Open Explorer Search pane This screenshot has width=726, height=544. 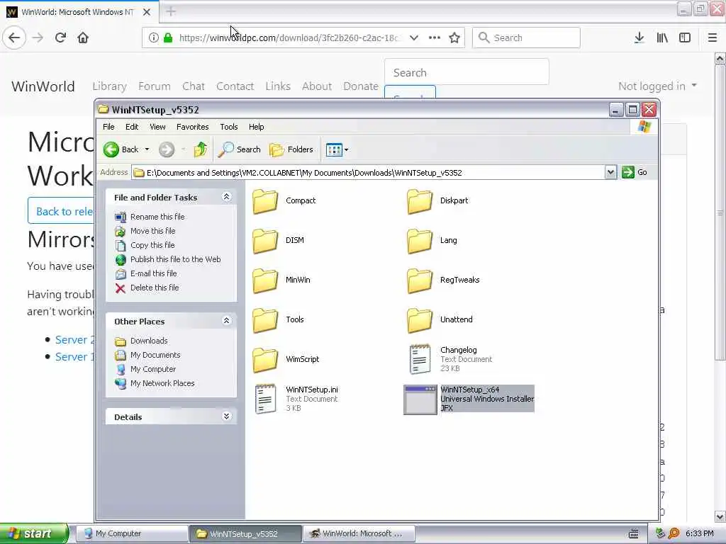click(240, 149)
